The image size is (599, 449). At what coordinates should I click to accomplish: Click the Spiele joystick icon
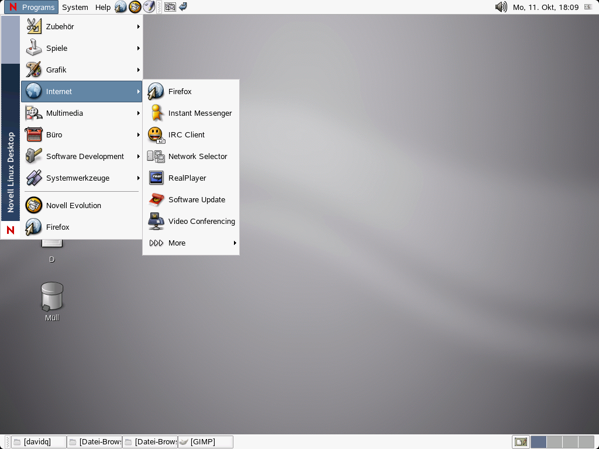(33, 48)
